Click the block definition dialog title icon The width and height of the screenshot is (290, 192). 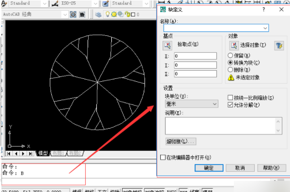(163, 9)
